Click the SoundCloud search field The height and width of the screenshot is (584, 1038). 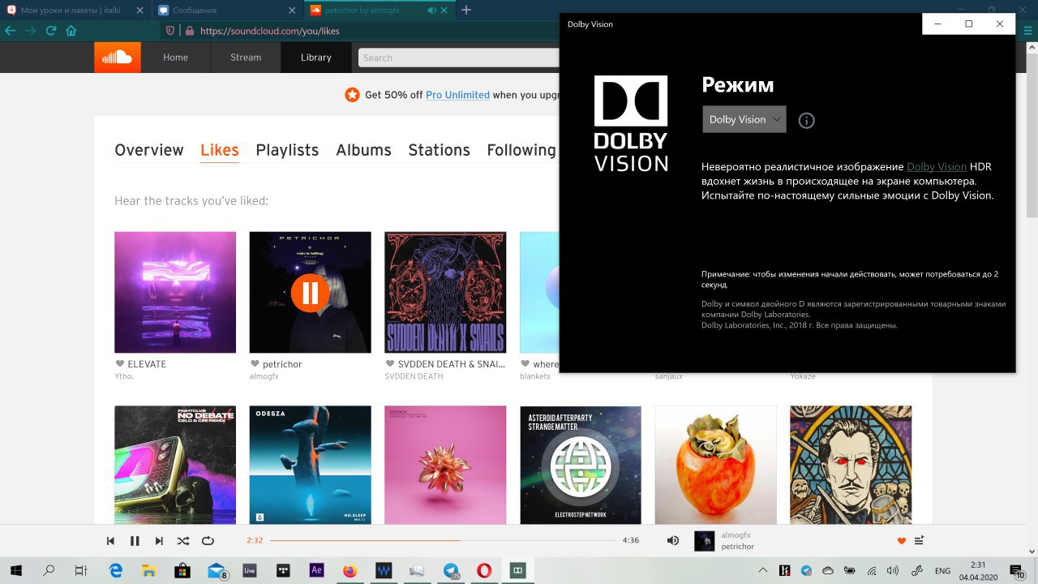pos(459,58)
